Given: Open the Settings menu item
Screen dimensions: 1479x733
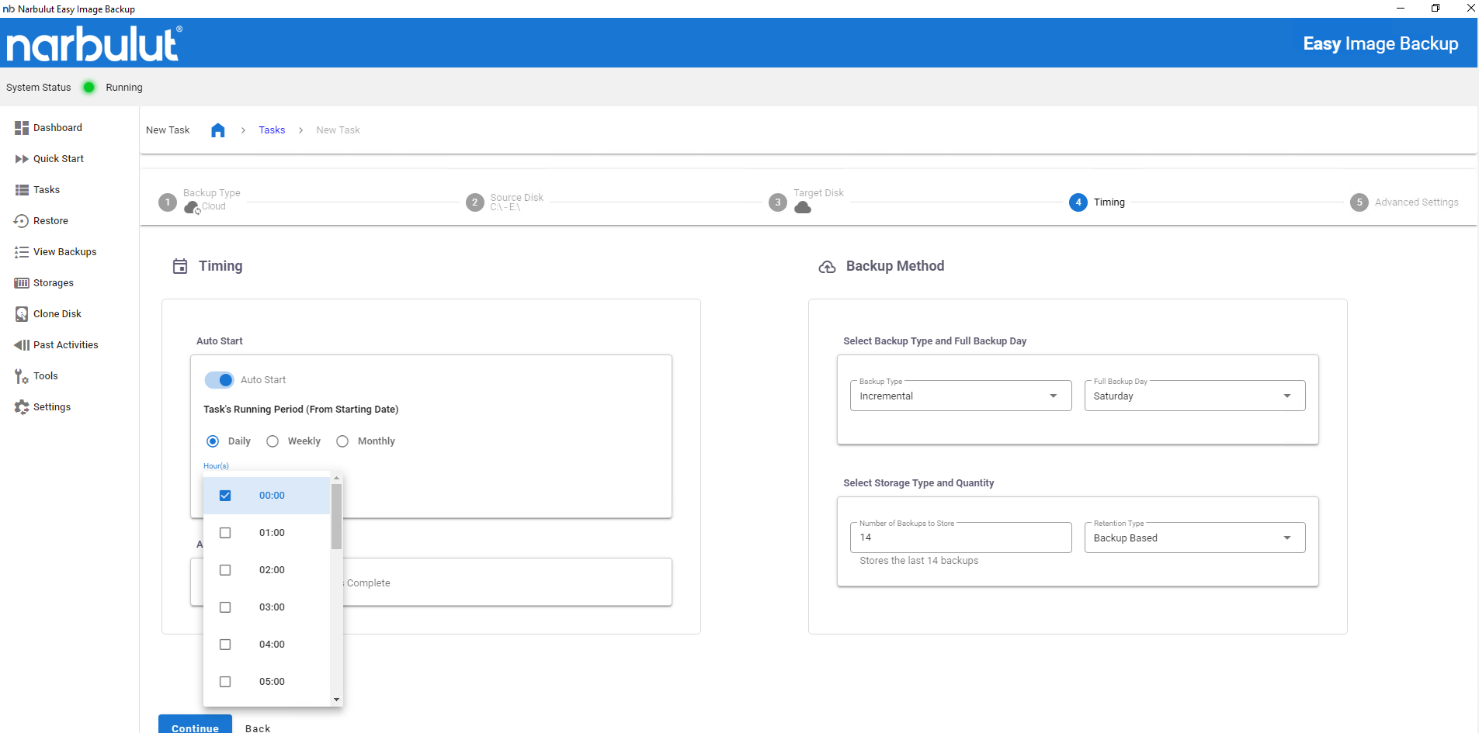Looking at the screenshot, I should tap(51, 407).
